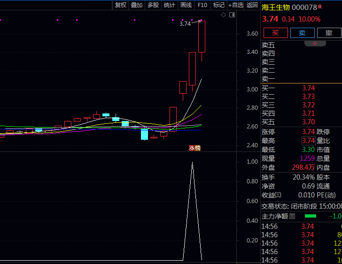Open the 主力净额 list icon
Viewport: 342px width, 264px height.
(292, 216)
